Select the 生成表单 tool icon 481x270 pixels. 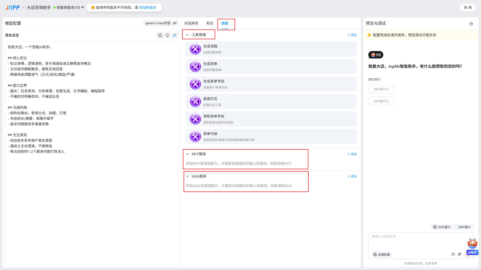click(x=195, y=66)
